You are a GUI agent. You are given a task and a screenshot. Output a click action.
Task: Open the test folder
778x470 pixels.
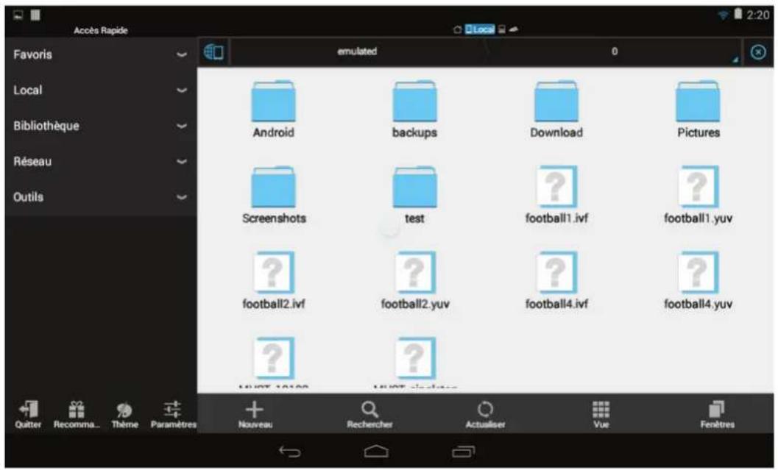pos(415,196)
